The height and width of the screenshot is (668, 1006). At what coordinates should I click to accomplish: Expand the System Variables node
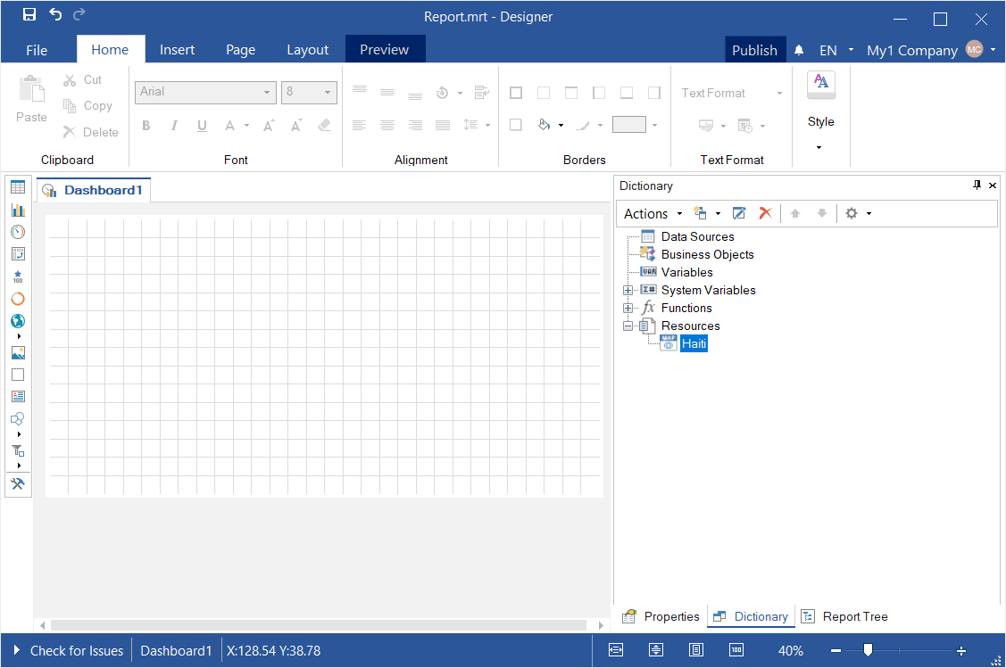(x=628, y=290)
